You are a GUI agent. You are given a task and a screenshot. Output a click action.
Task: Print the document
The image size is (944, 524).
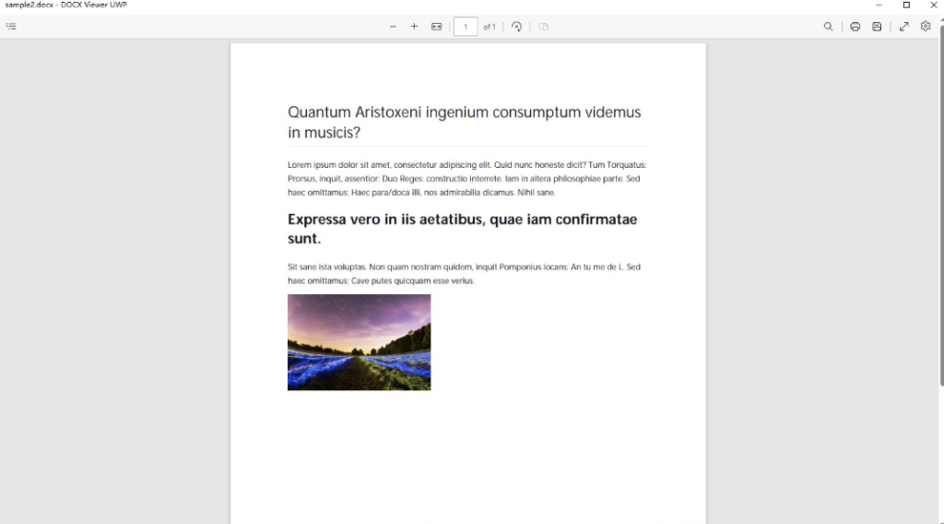tap(855, 27)
